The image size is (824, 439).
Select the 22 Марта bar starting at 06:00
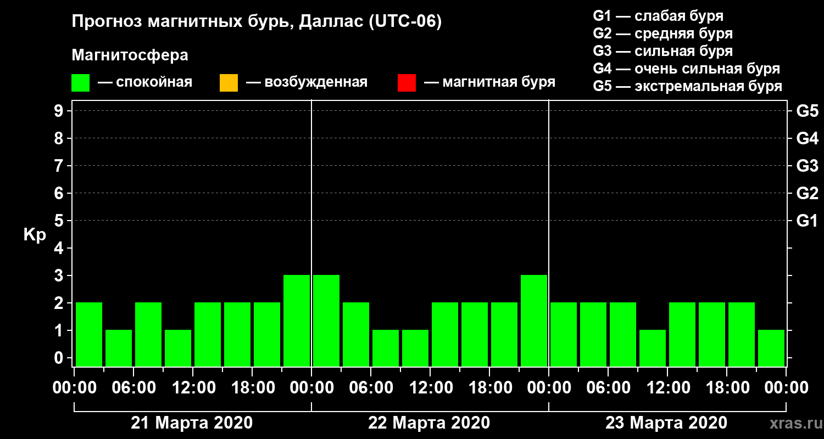[386, 348]
